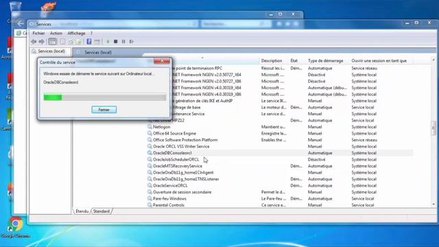Start the service with the green play icon

click(108, 42)
